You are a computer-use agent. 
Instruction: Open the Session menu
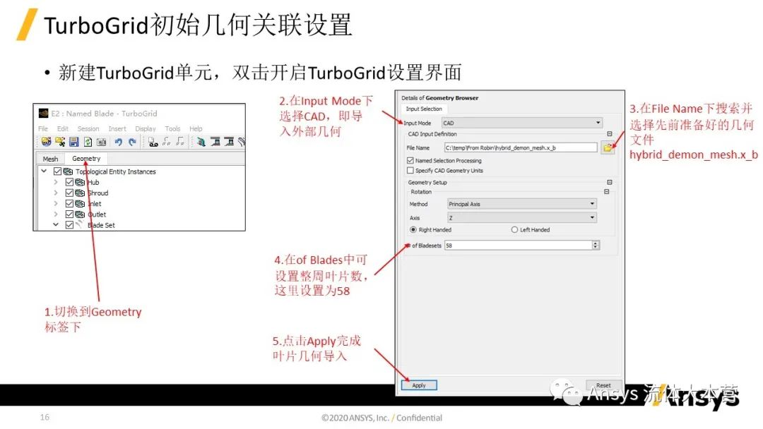(88, 128)
